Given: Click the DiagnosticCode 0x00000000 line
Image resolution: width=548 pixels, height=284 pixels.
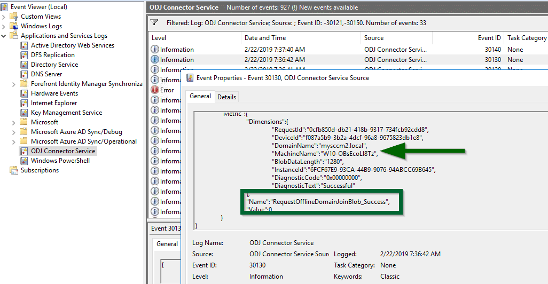Looking at the screenshot, I should 317,178.
